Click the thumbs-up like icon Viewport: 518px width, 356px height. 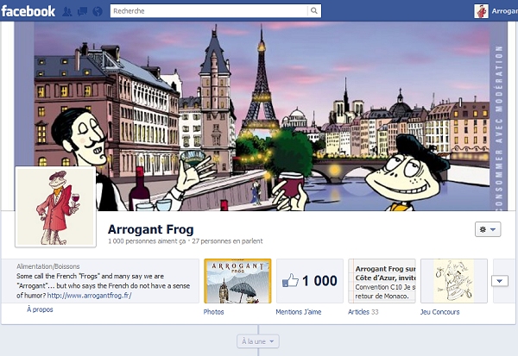(x=290, y=280)
